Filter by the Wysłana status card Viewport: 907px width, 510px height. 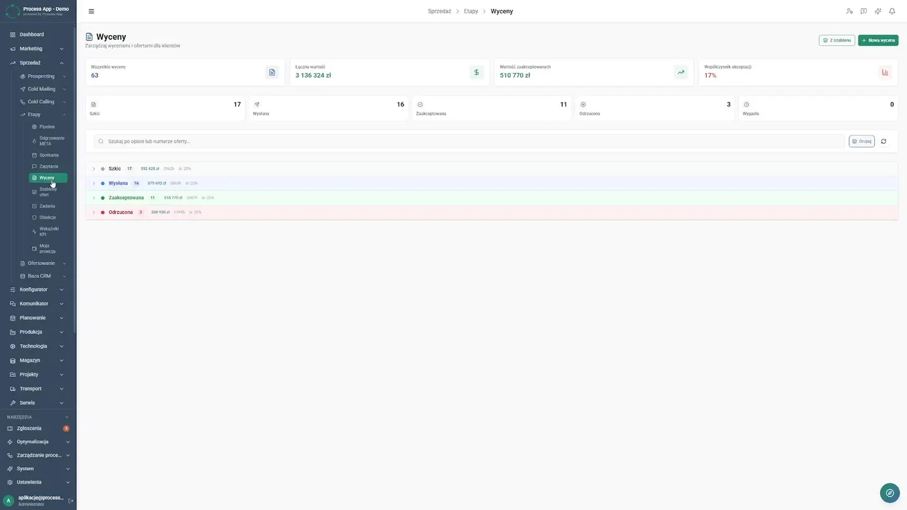[x=329, y=108]
